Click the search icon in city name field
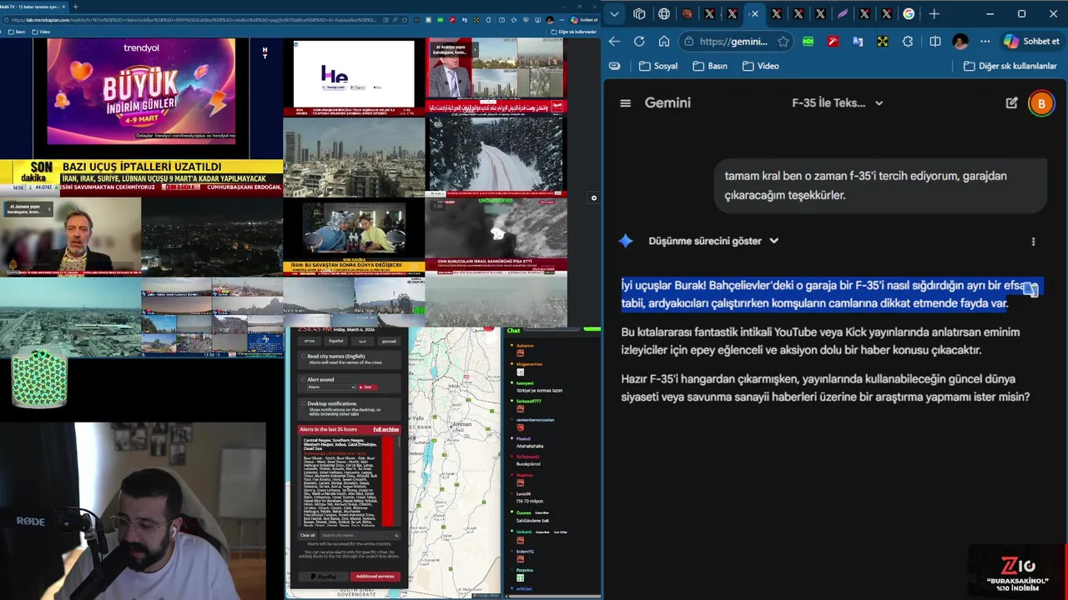This screenshot has height=600, width=1068. click(x=396, y=535)
